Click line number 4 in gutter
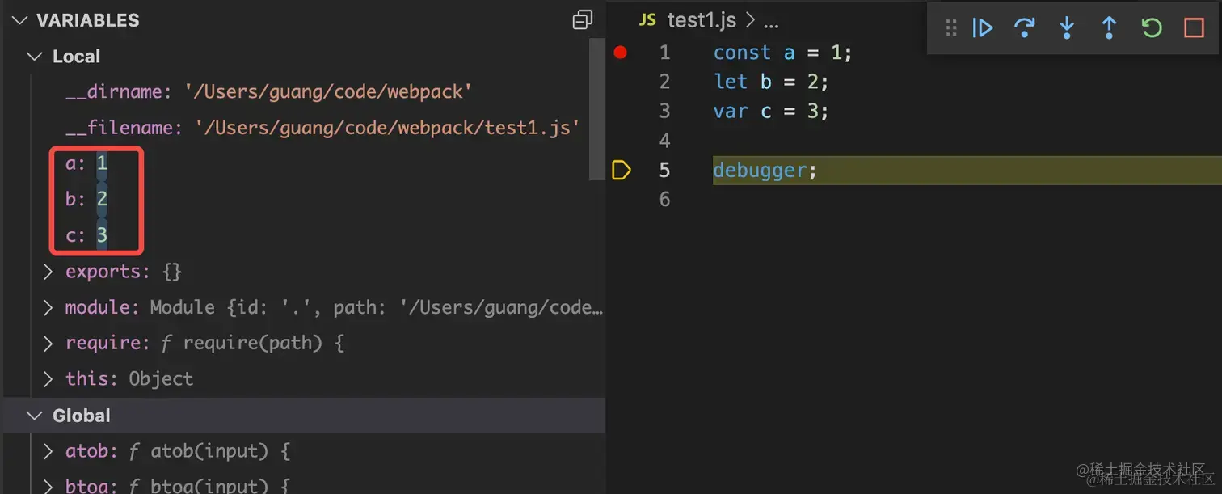1222x494 pixels. click(x=664, y=141)
